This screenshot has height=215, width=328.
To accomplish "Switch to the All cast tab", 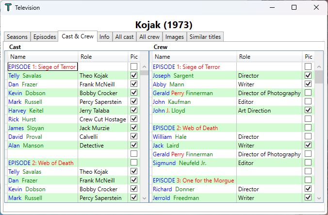I will pos(124,37).
